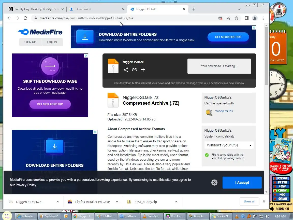Open the Chrome three-dot menu
This screenshot has width=293, height=220.
coord(263,18)
